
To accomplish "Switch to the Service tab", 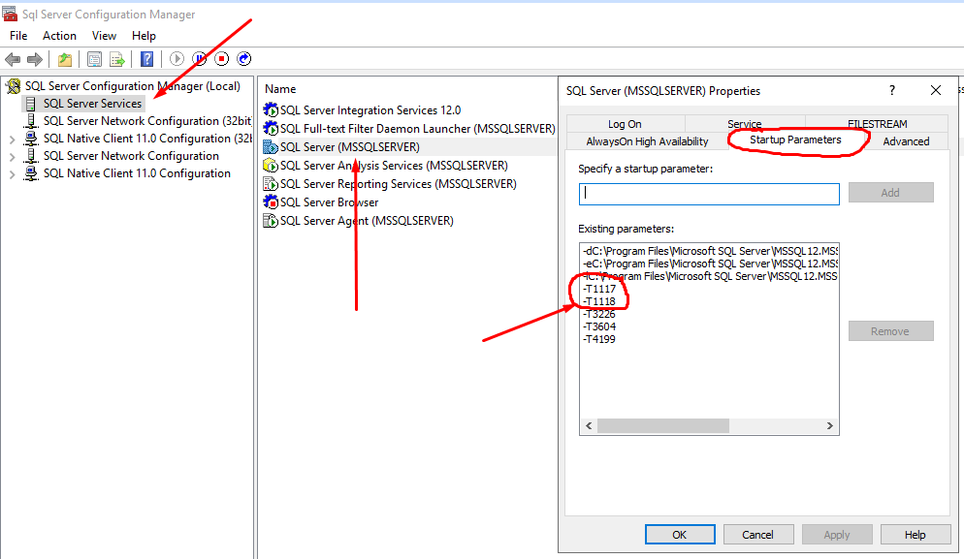I will click(x=745, y=123).
